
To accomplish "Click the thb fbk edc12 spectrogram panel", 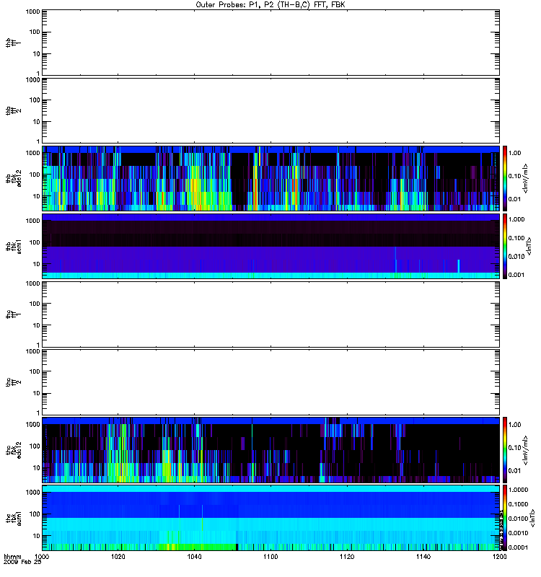I will (x=270, y=177).
